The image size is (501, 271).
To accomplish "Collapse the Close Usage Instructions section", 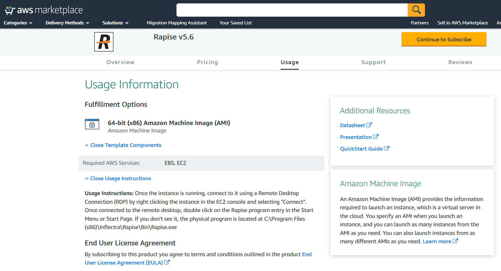I will [x=118, y=178].
